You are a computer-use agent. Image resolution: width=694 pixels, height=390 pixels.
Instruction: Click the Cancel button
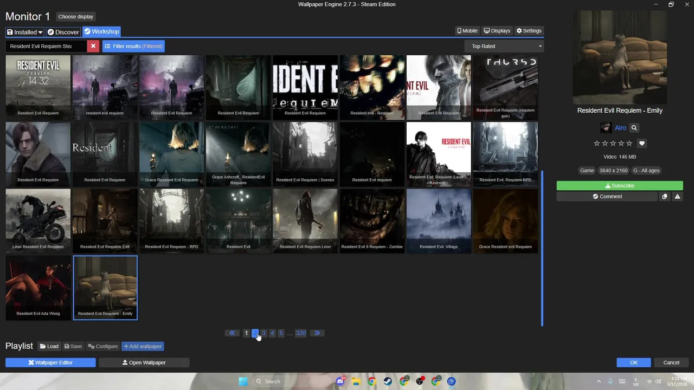click(671, 362)
